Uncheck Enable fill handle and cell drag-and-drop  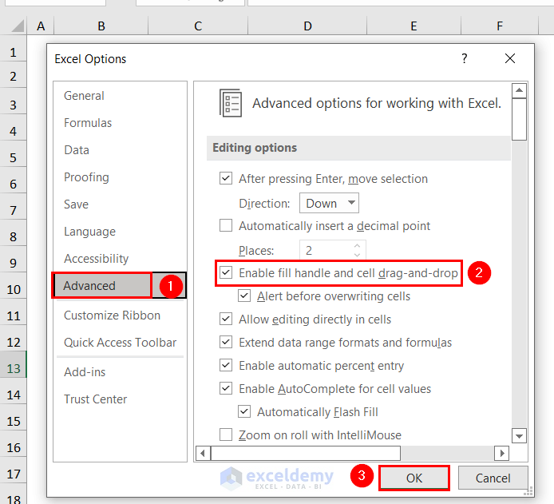pyautogui.click(x=226, y=273)
